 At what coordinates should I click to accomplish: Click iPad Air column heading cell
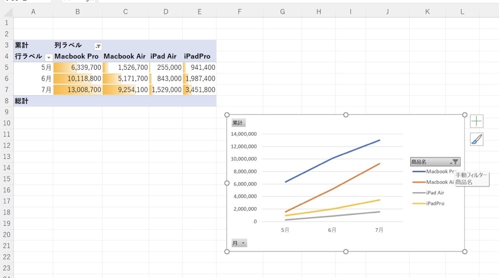[x=166, y=56]
